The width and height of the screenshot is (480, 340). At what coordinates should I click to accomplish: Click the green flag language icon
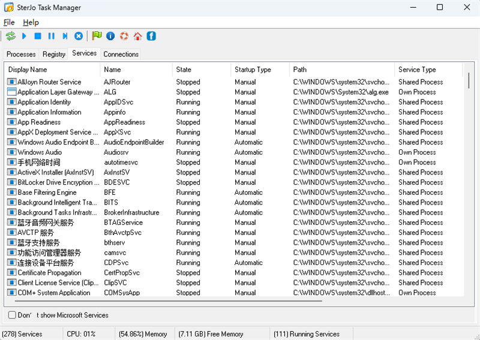click(97, 36)
